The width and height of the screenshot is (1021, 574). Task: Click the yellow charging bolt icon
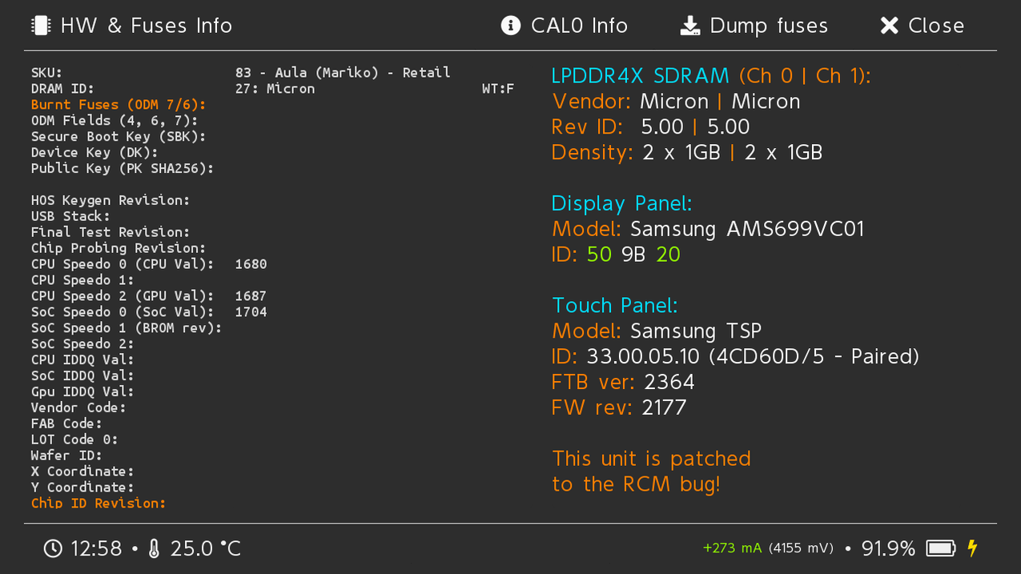pos(972,548)
